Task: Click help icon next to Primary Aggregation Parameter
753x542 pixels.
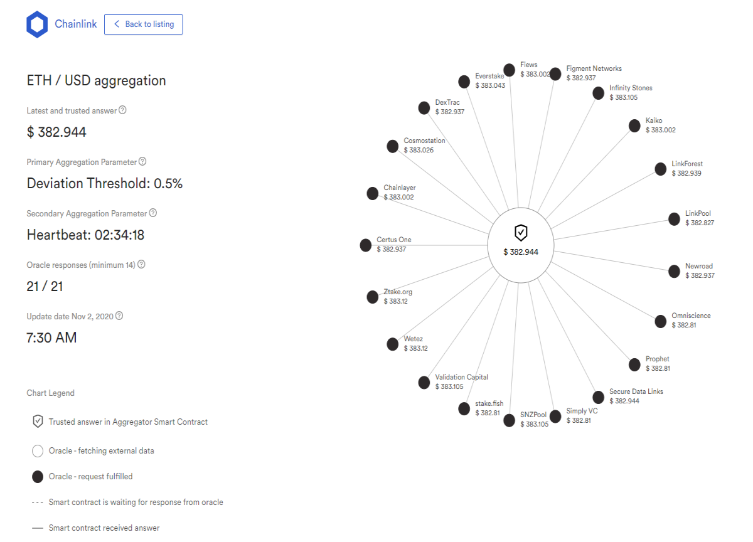Action: pos(142,162)
